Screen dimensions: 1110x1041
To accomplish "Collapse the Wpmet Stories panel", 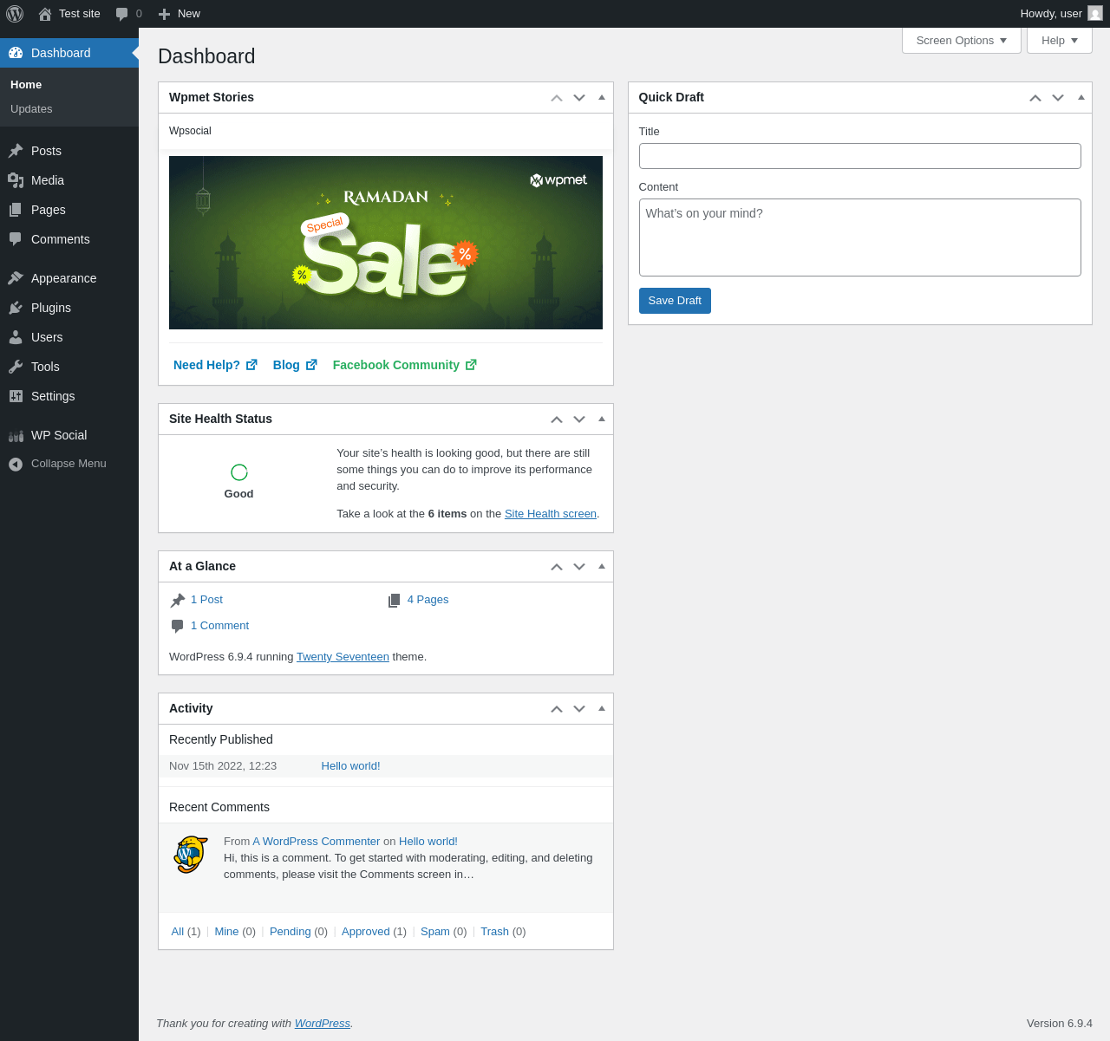I will pyautogui.click(x=602, y=97).
